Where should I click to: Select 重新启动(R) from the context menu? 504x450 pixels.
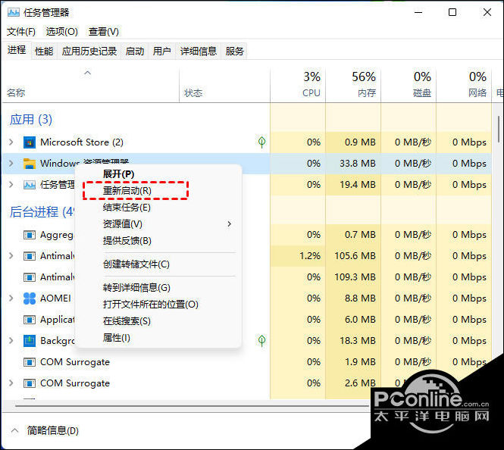(x=127, y=191)
